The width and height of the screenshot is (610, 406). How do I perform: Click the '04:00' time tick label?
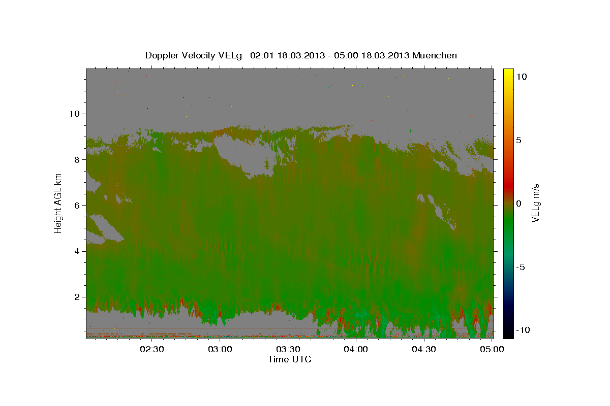click(x=356, y=349)
